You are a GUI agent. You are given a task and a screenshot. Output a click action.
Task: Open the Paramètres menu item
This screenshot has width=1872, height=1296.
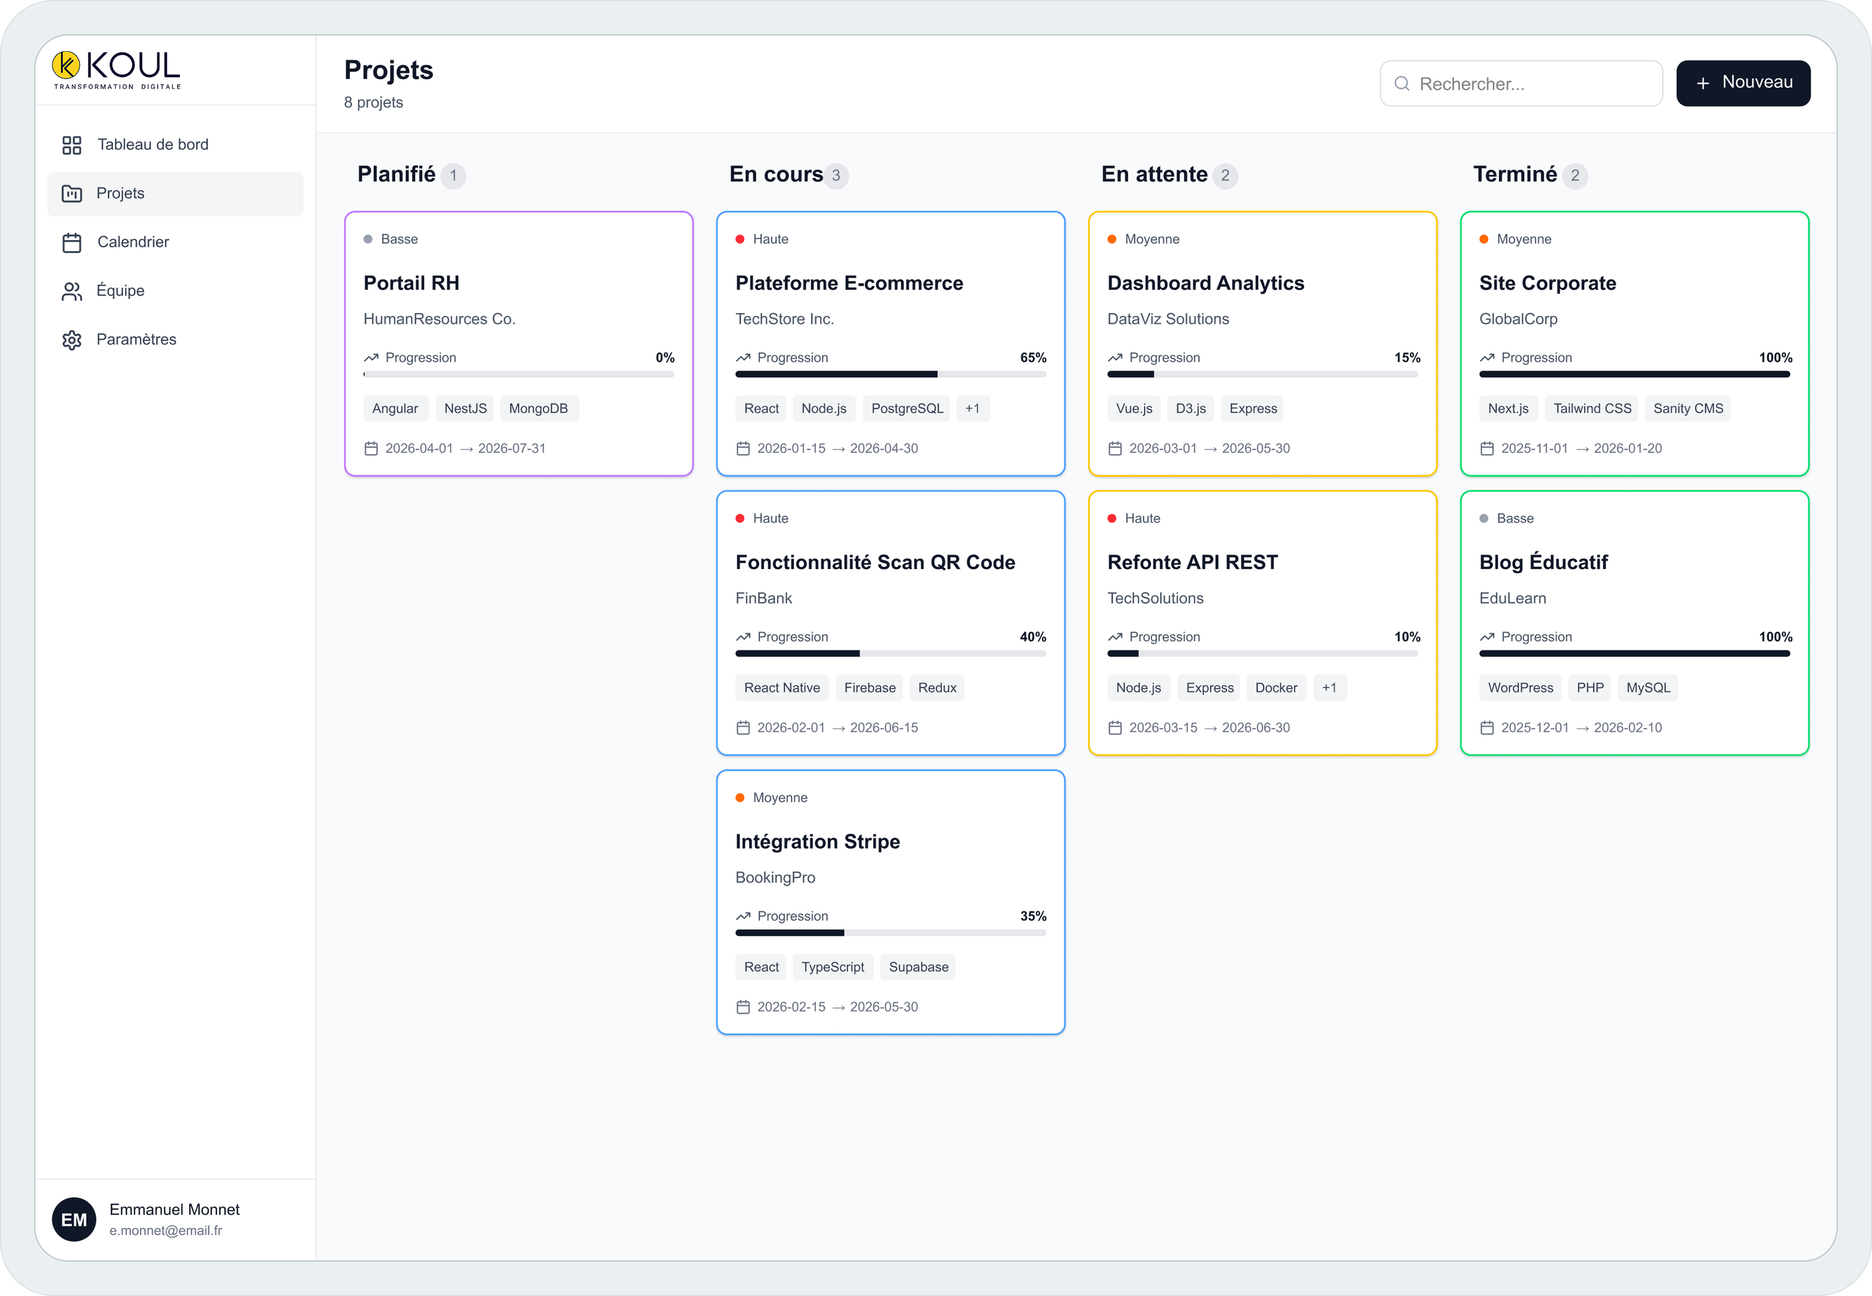[x=137, y=339]
